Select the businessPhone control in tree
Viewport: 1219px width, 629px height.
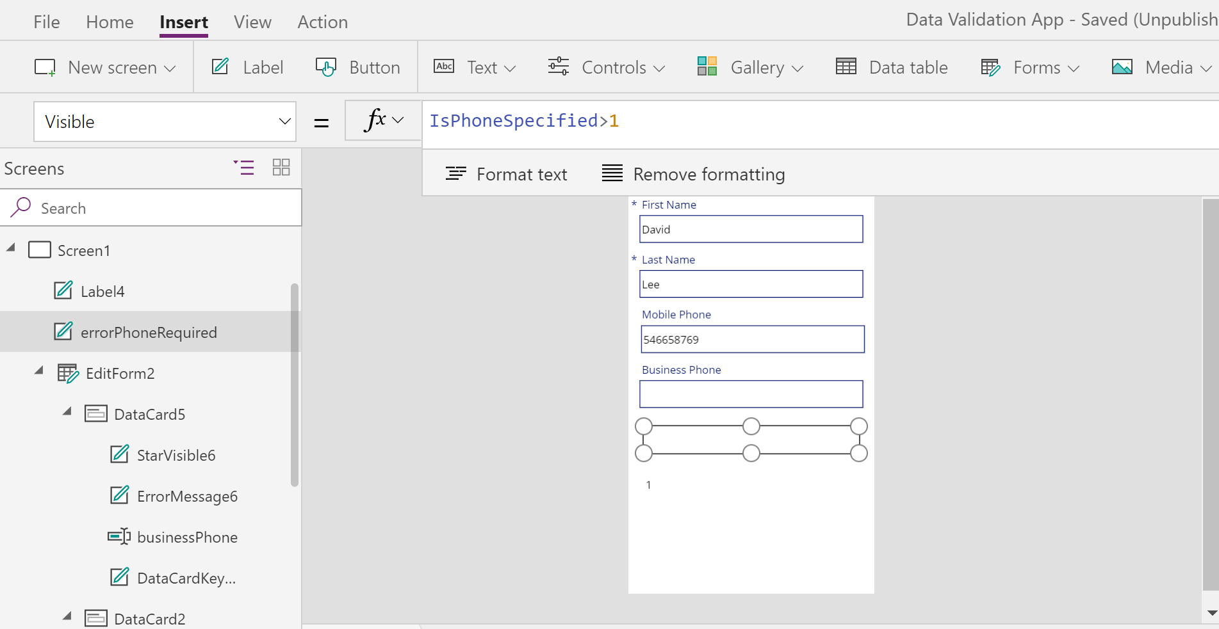click(187, 537)
